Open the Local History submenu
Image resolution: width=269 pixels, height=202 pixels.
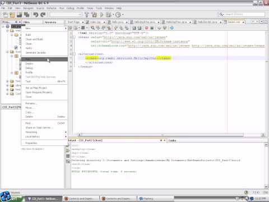point(44,136)
